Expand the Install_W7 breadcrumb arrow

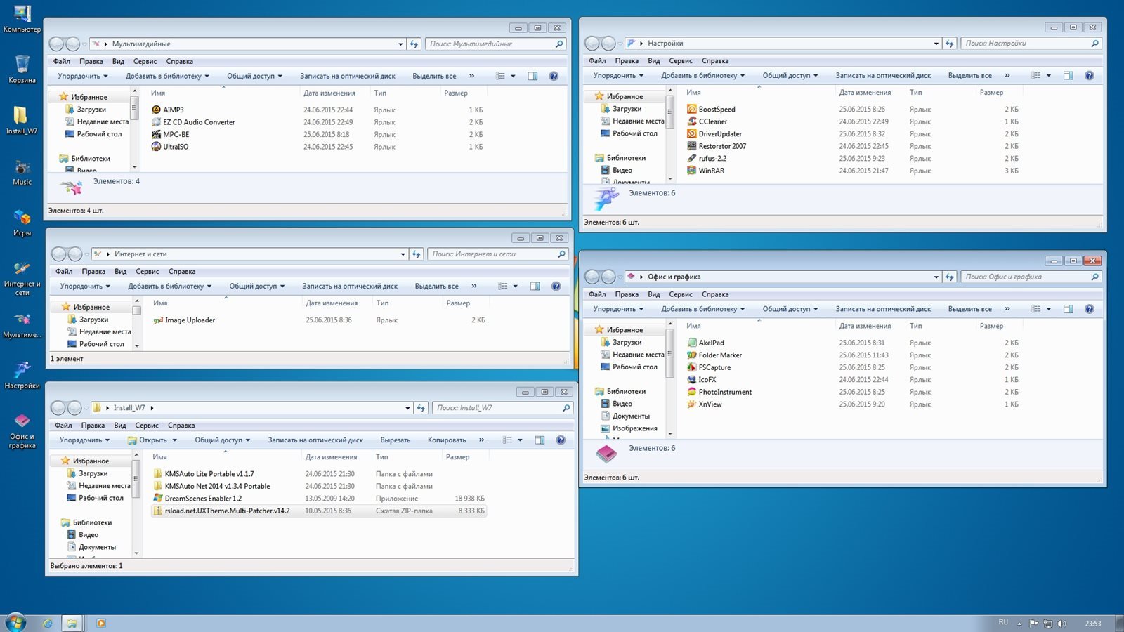click(152, 408)
